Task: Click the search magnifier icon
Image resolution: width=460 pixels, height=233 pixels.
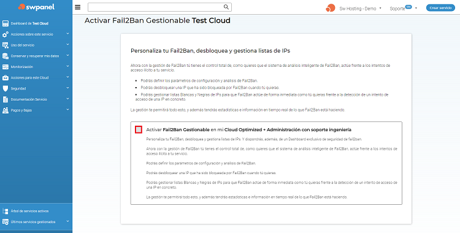Action: (226, 7)
